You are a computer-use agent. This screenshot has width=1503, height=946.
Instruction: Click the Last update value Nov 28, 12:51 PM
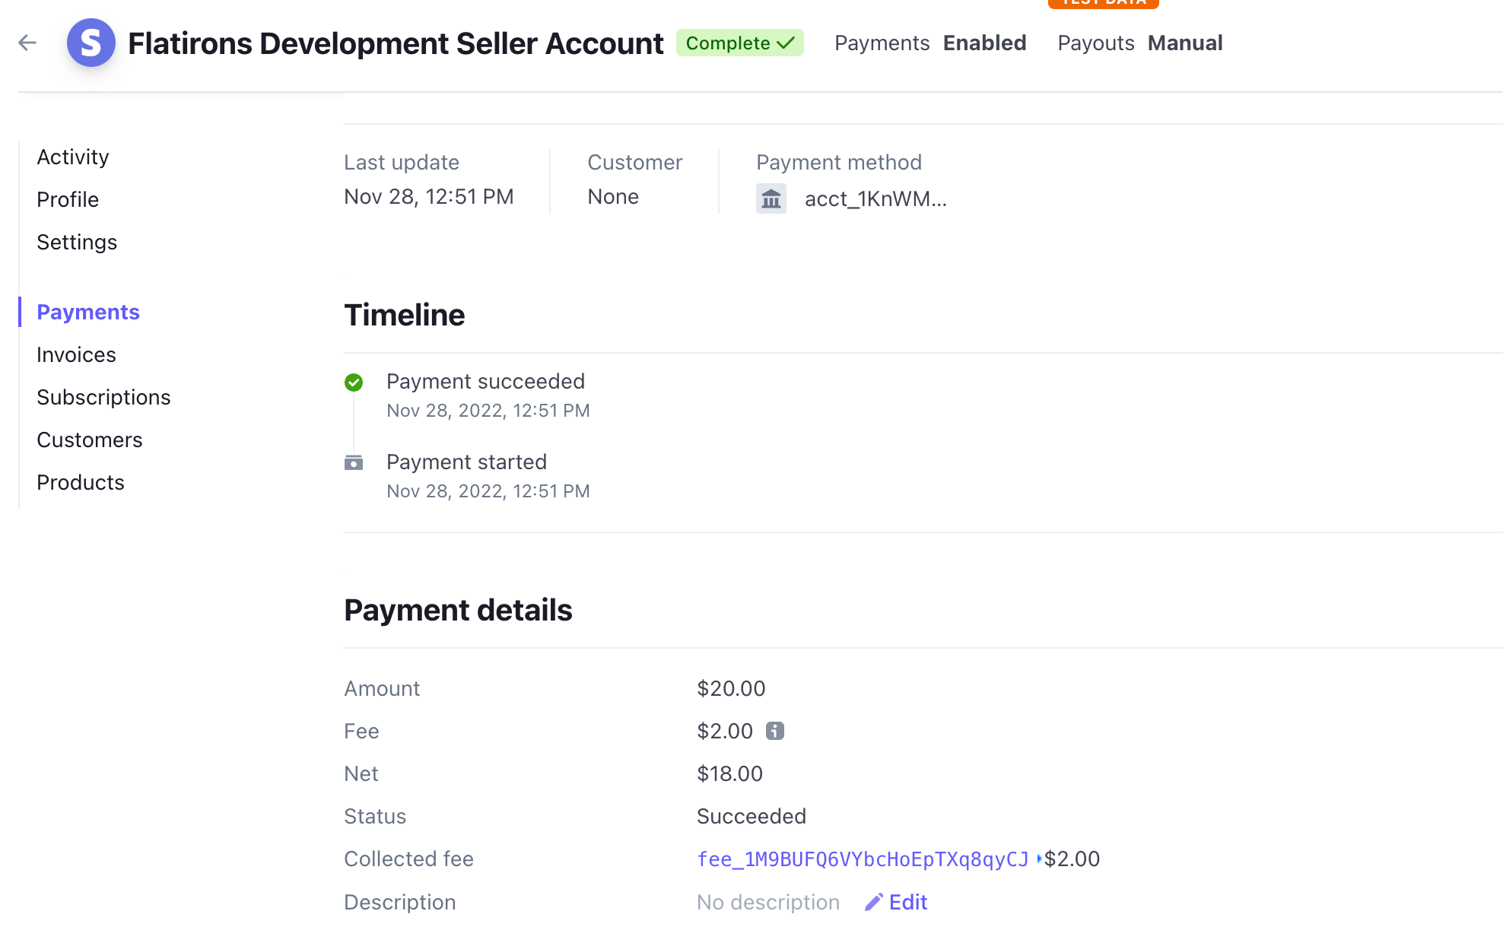click(429, 196)
